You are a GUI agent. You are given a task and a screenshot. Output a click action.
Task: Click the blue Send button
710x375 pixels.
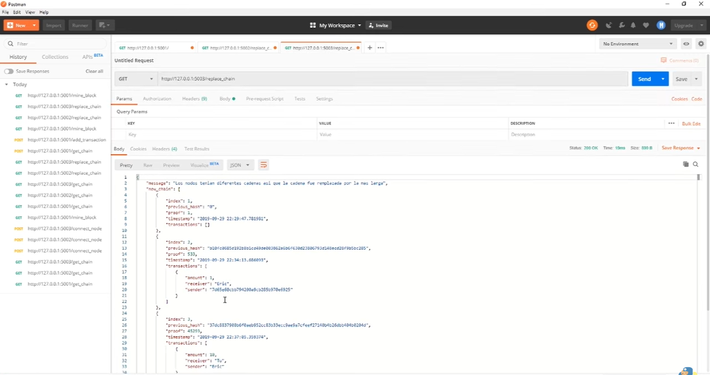[x=644, y=79]
